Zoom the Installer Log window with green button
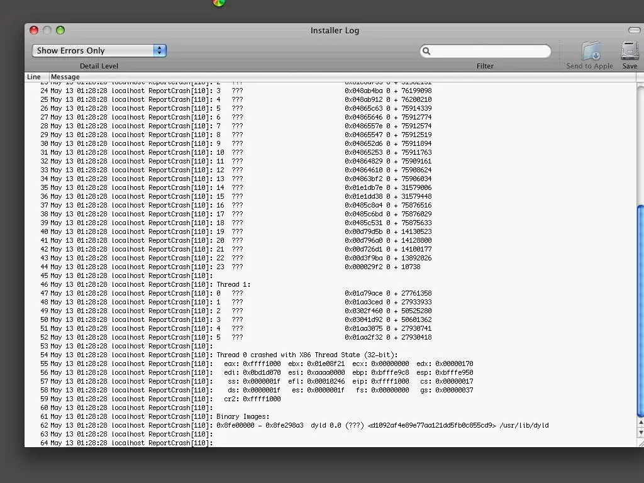This screenshot has width=644, height=483. (x=60, y=30)
